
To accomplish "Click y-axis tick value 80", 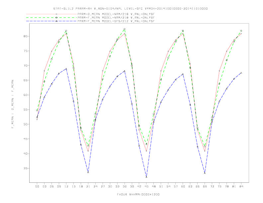I will click(25, 36).
